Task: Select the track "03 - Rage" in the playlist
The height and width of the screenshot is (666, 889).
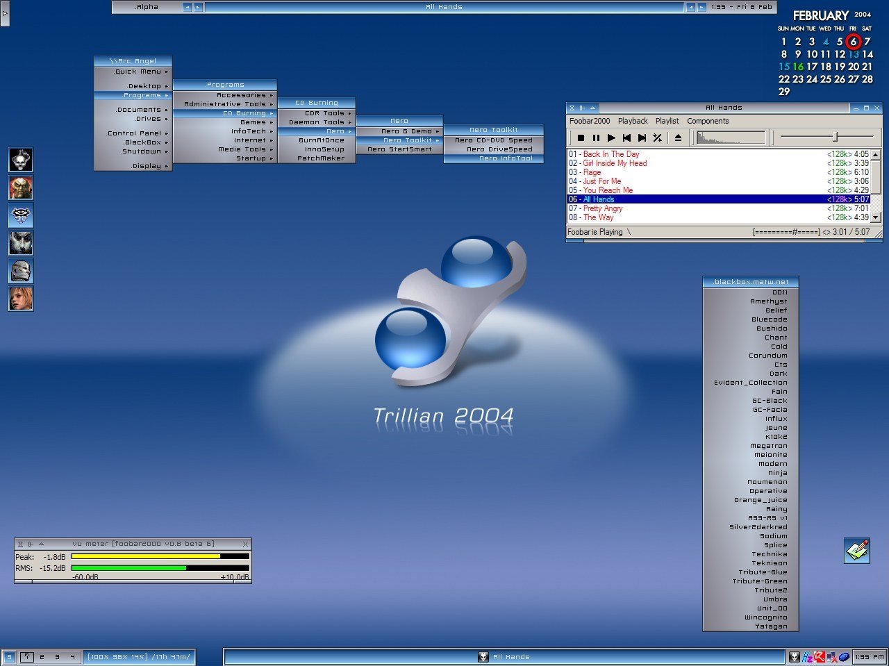Action: coord(718,172)
